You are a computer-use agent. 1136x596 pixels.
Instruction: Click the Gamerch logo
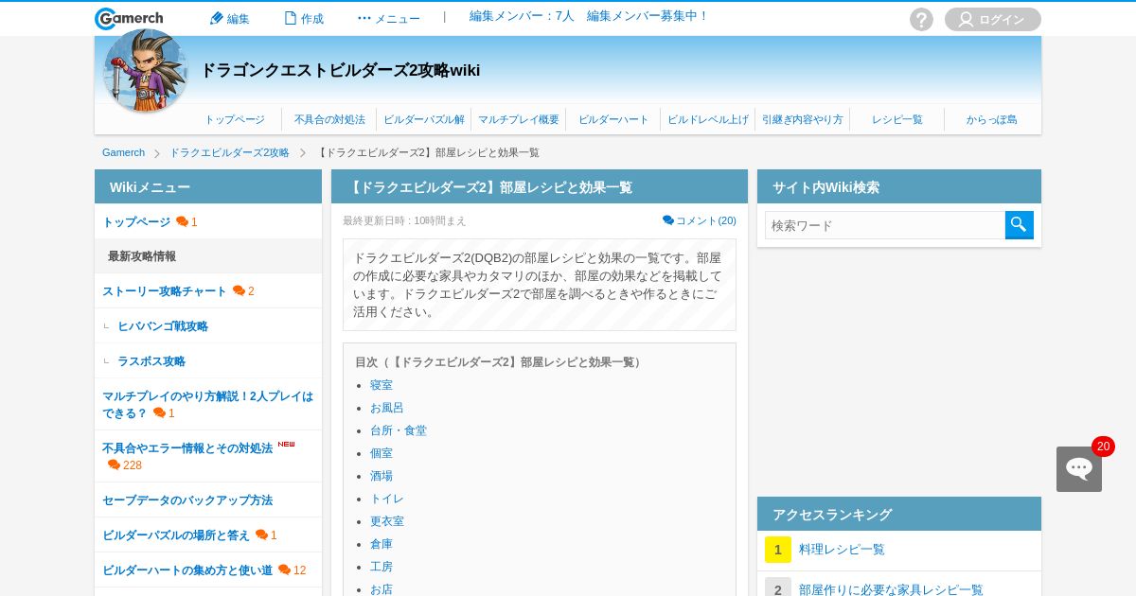pyautogui.click(x=129, y=18)
